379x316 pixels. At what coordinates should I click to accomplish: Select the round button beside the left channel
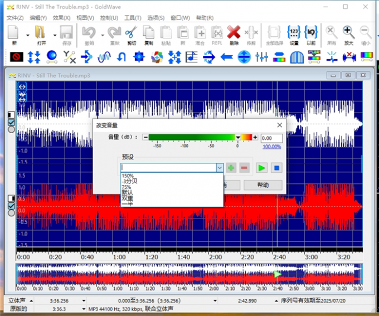click(11, 129)
